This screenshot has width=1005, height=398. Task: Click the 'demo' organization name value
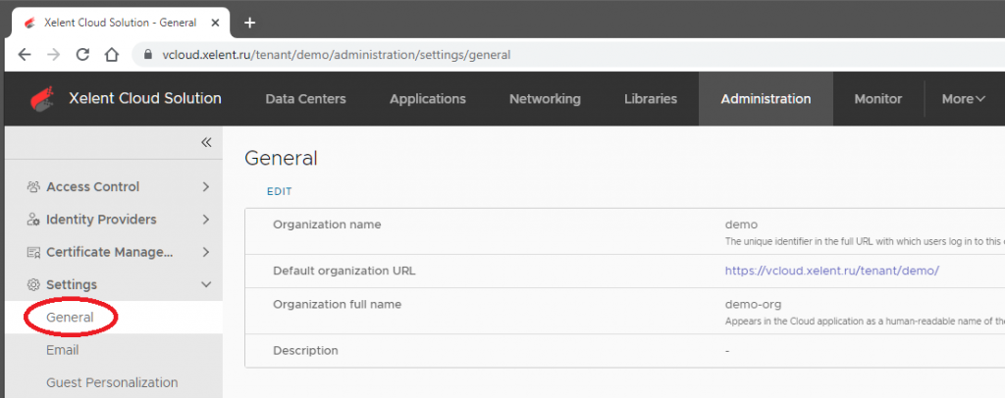[741, 224]
